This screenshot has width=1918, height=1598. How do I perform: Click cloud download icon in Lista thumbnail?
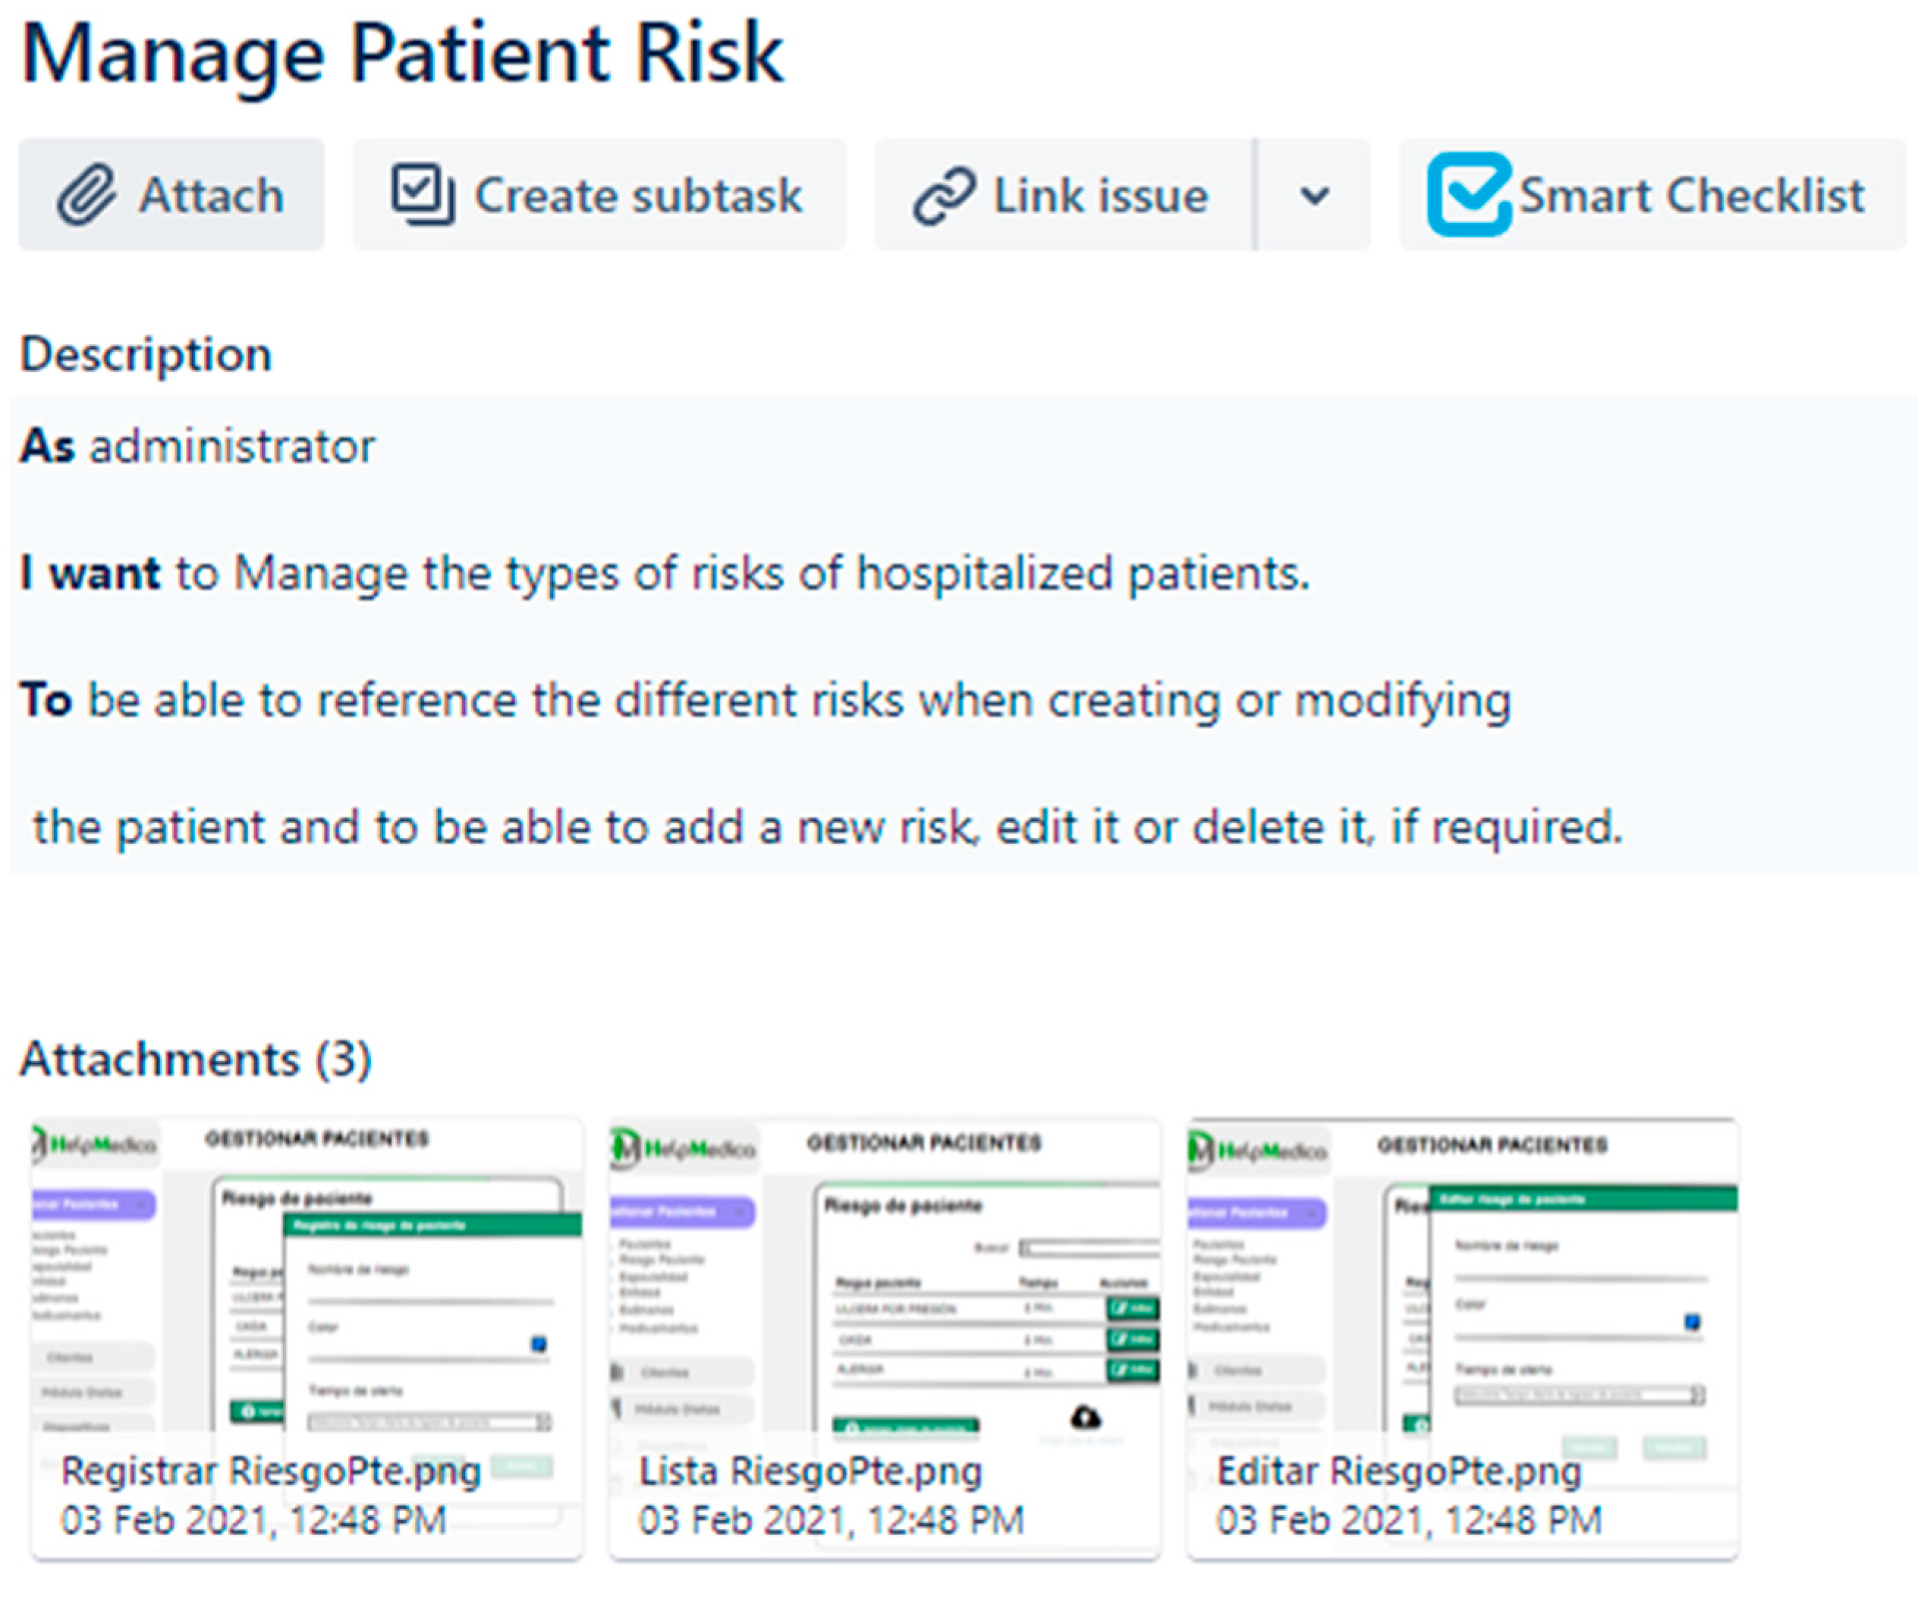coord(1085,1417)
